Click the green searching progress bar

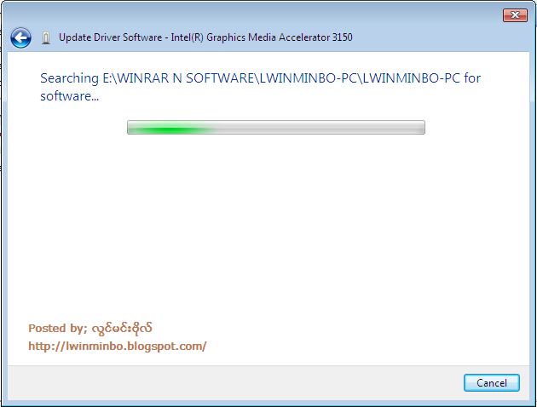click(276, 127)
